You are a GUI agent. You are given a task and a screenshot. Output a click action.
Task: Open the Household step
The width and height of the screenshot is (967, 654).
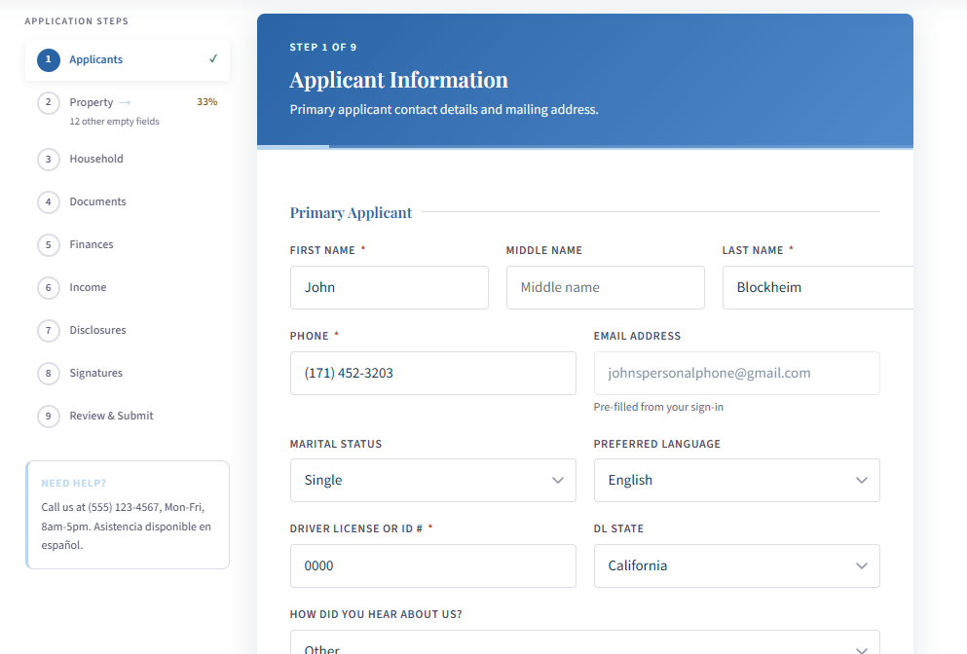pyautogui.click(x=128, y=159)
